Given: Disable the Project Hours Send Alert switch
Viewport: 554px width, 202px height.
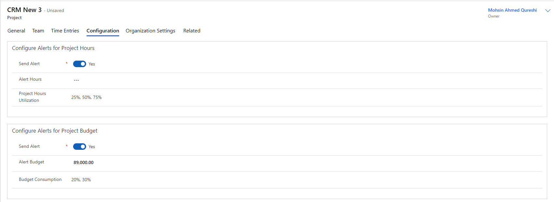Looking at the screenshot, I should click(79, 64).
